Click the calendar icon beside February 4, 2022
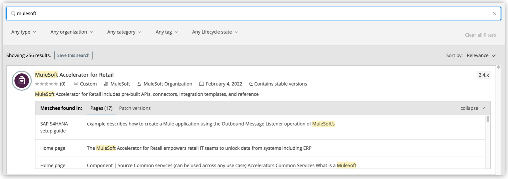The image size is (508, 179). pos(202,84)
